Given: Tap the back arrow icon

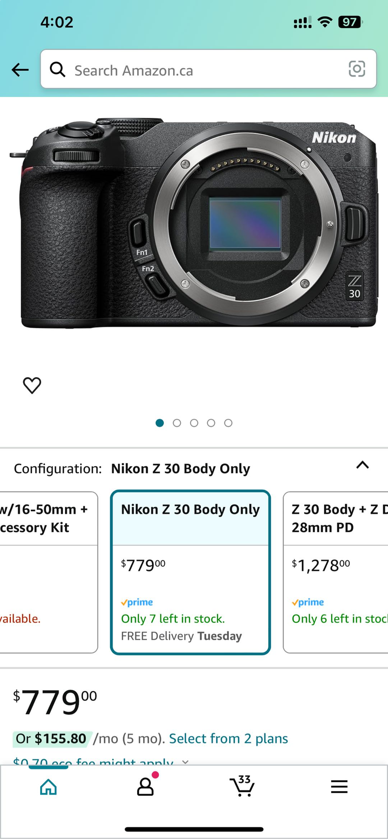Looking at the screenshot, I should coord(20,70).
